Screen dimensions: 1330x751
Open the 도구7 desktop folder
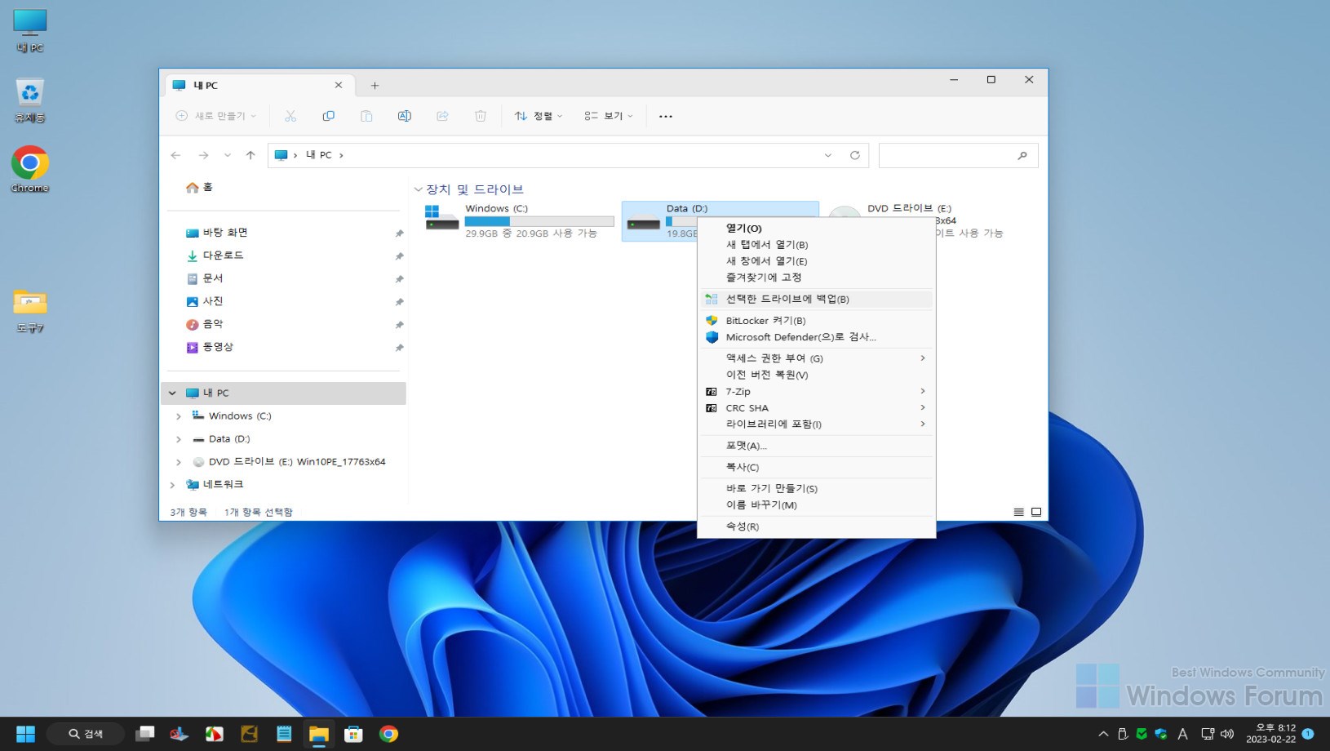(29, 311)
